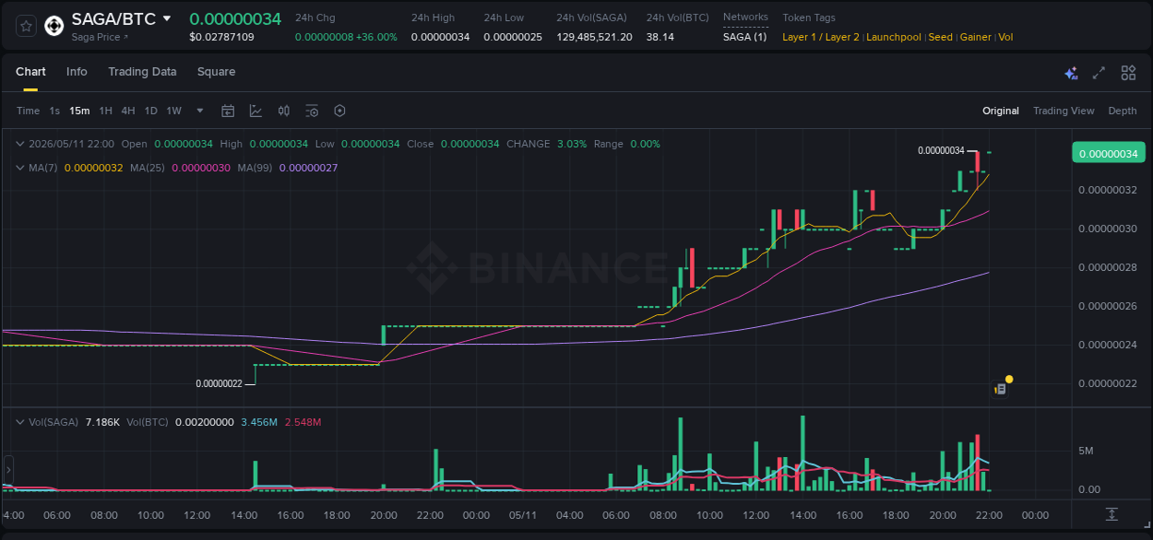Open the technical indicators icon
The height and width of the screenshot is (540, 1153).
(x=256, y=111)
